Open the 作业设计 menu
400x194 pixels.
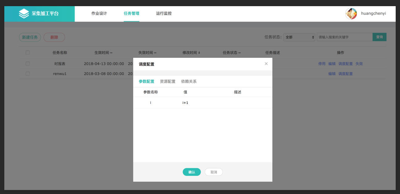99,14
